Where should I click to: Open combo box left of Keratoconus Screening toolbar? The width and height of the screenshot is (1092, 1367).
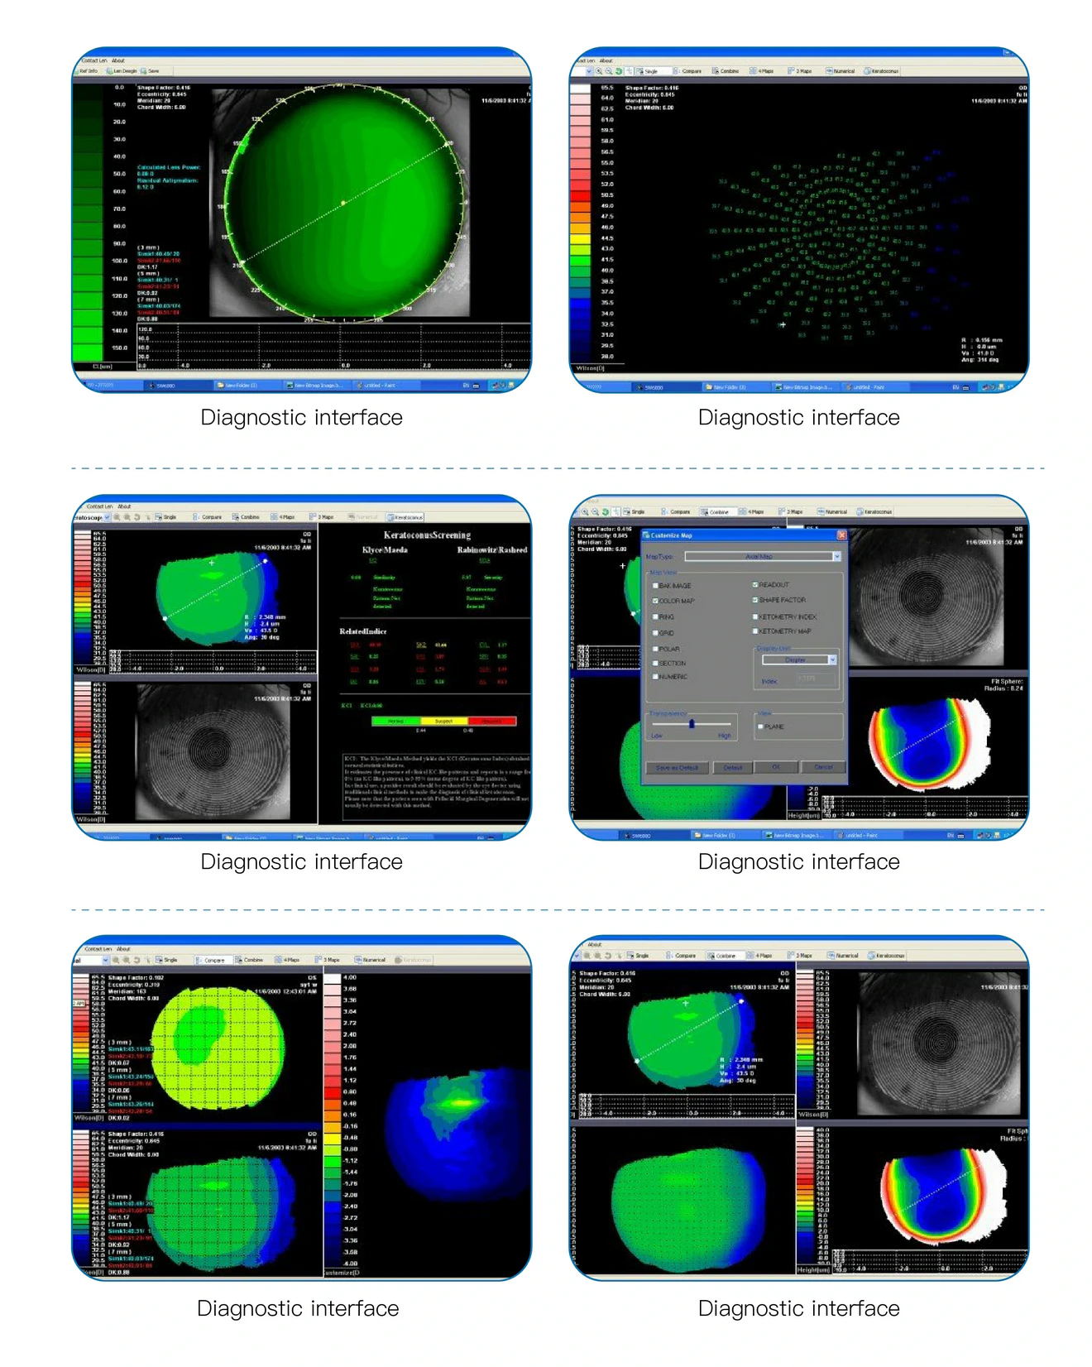pyautogui.click(x=106, y=517)
